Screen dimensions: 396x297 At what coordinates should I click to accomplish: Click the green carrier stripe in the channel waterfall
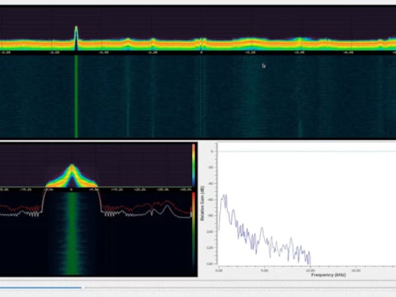[72, 234]
